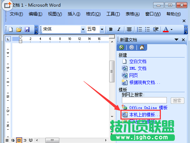Click the vertical scrollbar thumb

112,71
